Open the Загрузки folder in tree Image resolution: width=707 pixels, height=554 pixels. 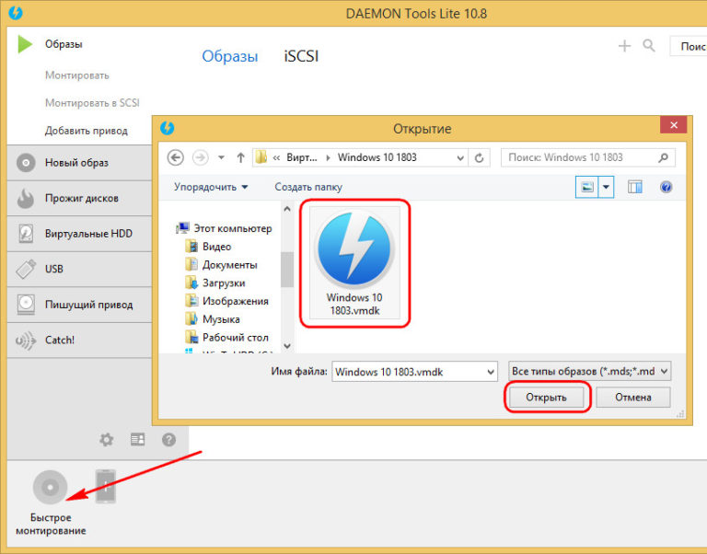click(x=224, y=283)
